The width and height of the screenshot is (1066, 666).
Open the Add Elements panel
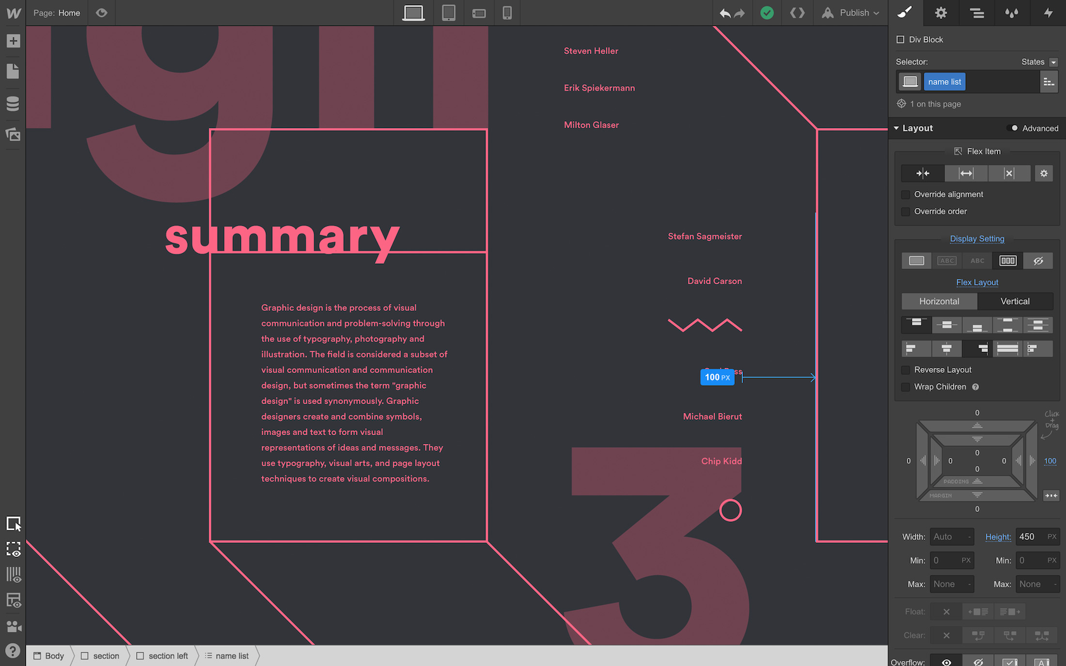tap(13, 41)
